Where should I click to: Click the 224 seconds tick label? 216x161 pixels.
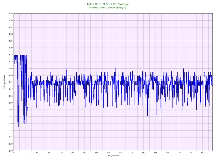pyautogui.click(x=96, y=153)
